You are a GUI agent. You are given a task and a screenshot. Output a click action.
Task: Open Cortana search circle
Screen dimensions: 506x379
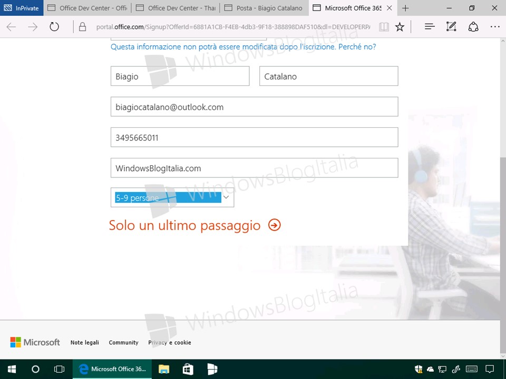[x=35, y=369]
